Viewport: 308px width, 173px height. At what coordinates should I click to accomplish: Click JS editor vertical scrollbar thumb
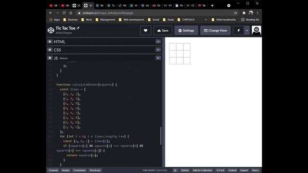point(161,136)
